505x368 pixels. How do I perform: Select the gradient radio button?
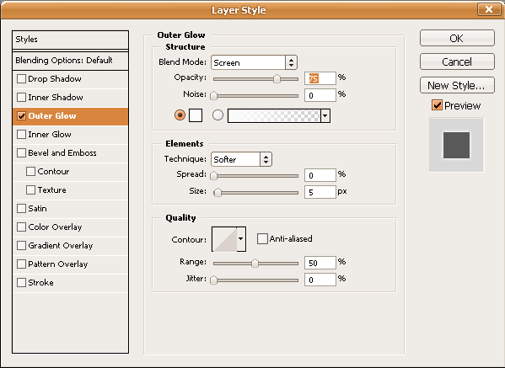218,115
